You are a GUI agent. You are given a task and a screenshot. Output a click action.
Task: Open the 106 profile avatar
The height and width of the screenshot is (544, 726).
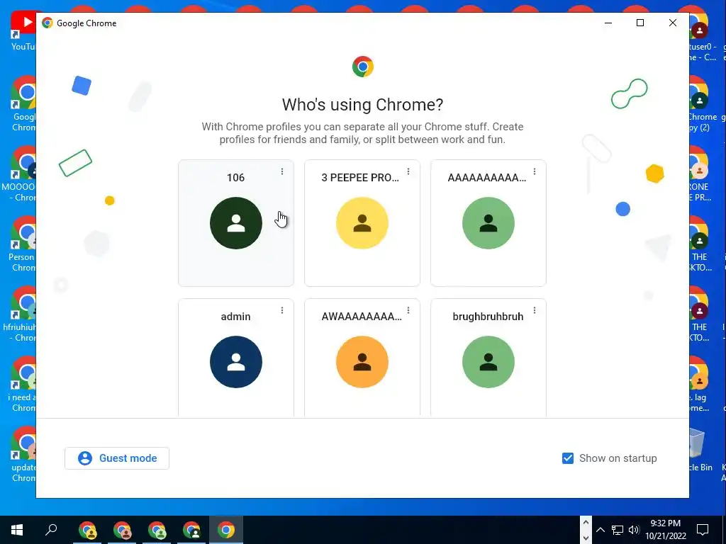tap(235, 223)
